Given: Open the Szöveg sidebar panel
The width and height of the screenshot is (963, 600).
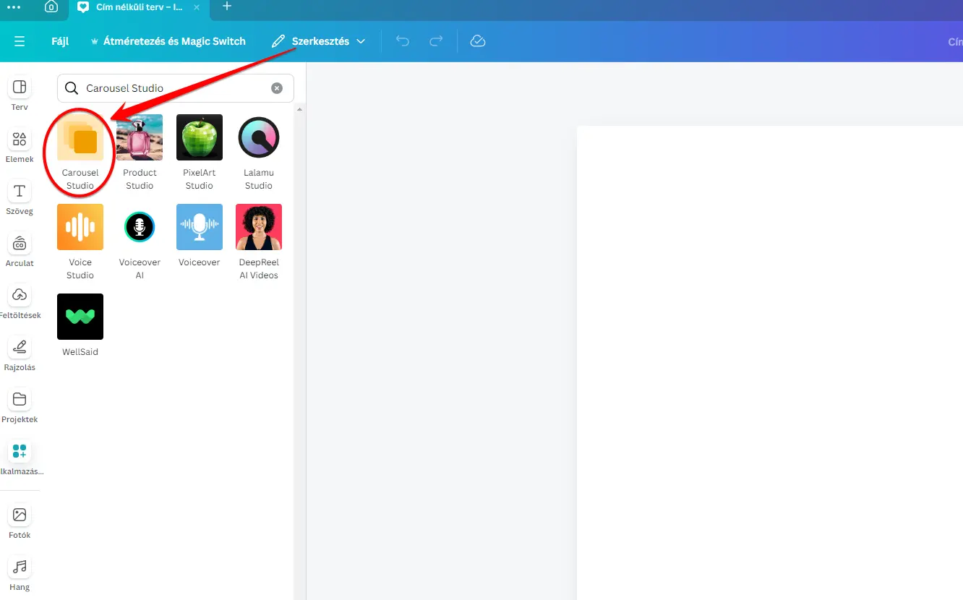Looking at the screenshot, I should coord(20,198).
